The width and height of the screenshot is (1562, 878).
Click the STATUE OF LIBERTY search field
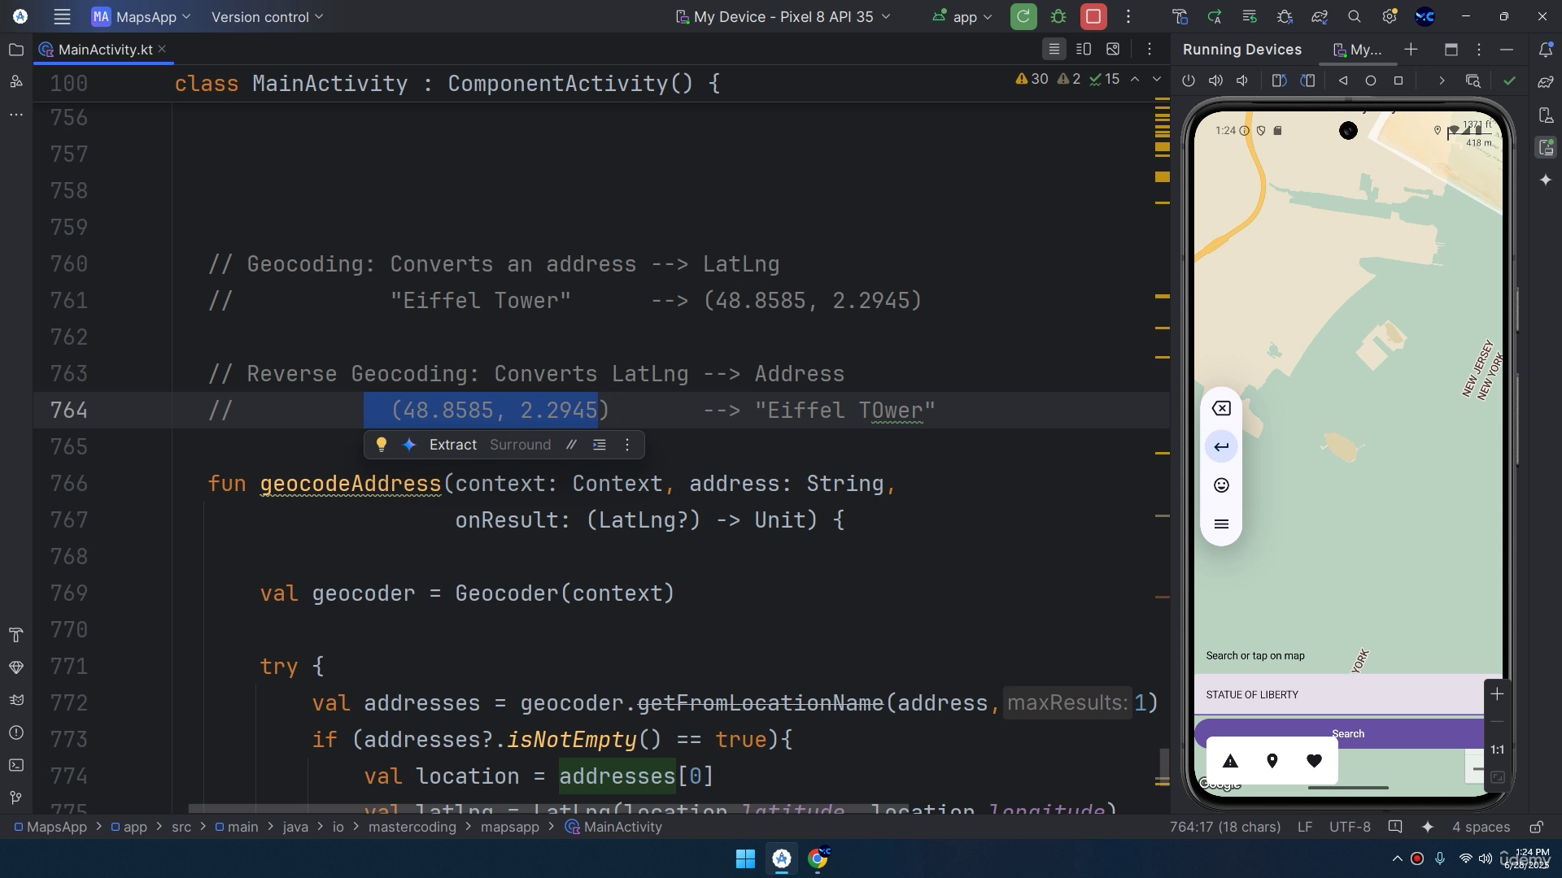point(1339,694)
